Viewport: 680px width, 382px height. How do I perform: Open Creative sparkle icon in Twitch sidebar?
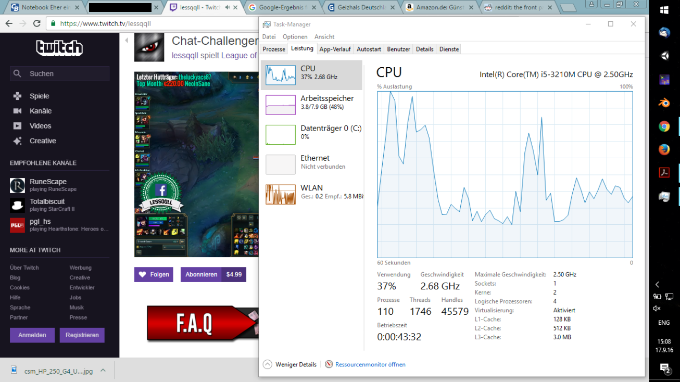(18, 141)
